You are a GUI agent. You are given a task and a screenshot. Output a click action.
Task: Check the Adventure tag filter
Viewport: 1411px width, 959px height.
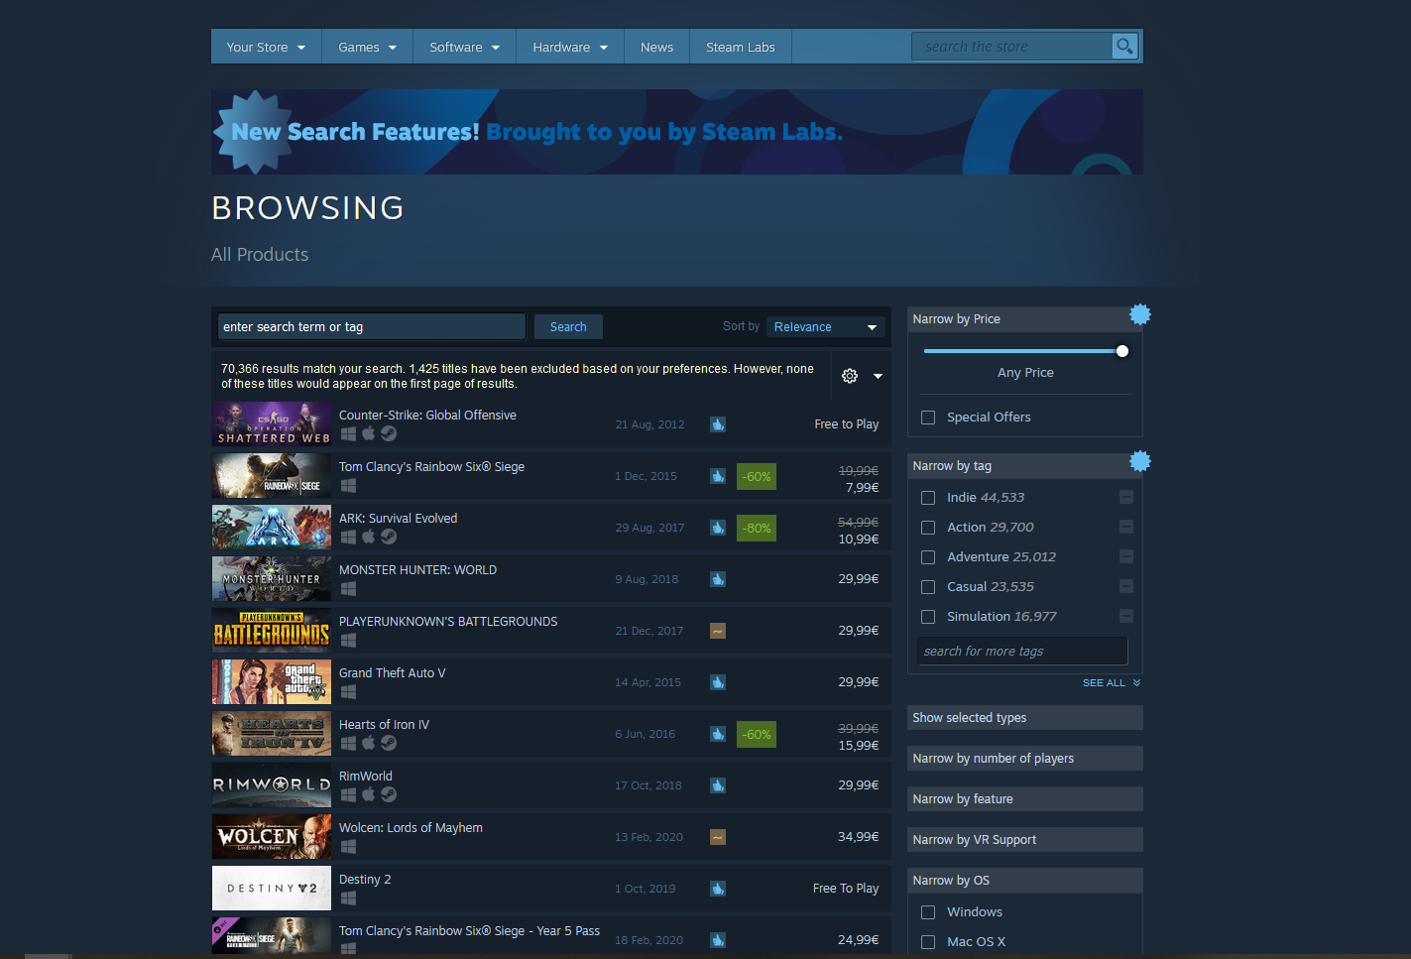click(928, 557)
